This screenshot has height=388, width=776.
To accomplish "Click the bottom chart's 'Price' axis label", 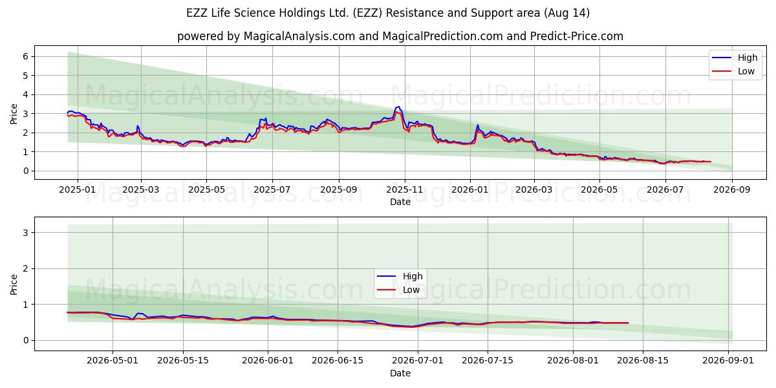I will pyautogui.click(x=14, y=284).
